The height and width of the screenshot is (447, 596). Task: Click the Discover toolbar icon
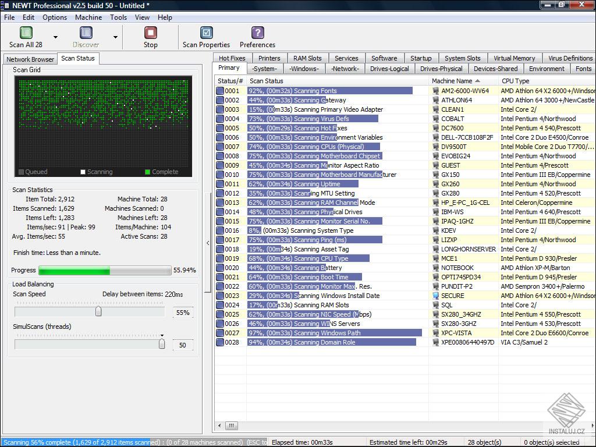point(86,33)
